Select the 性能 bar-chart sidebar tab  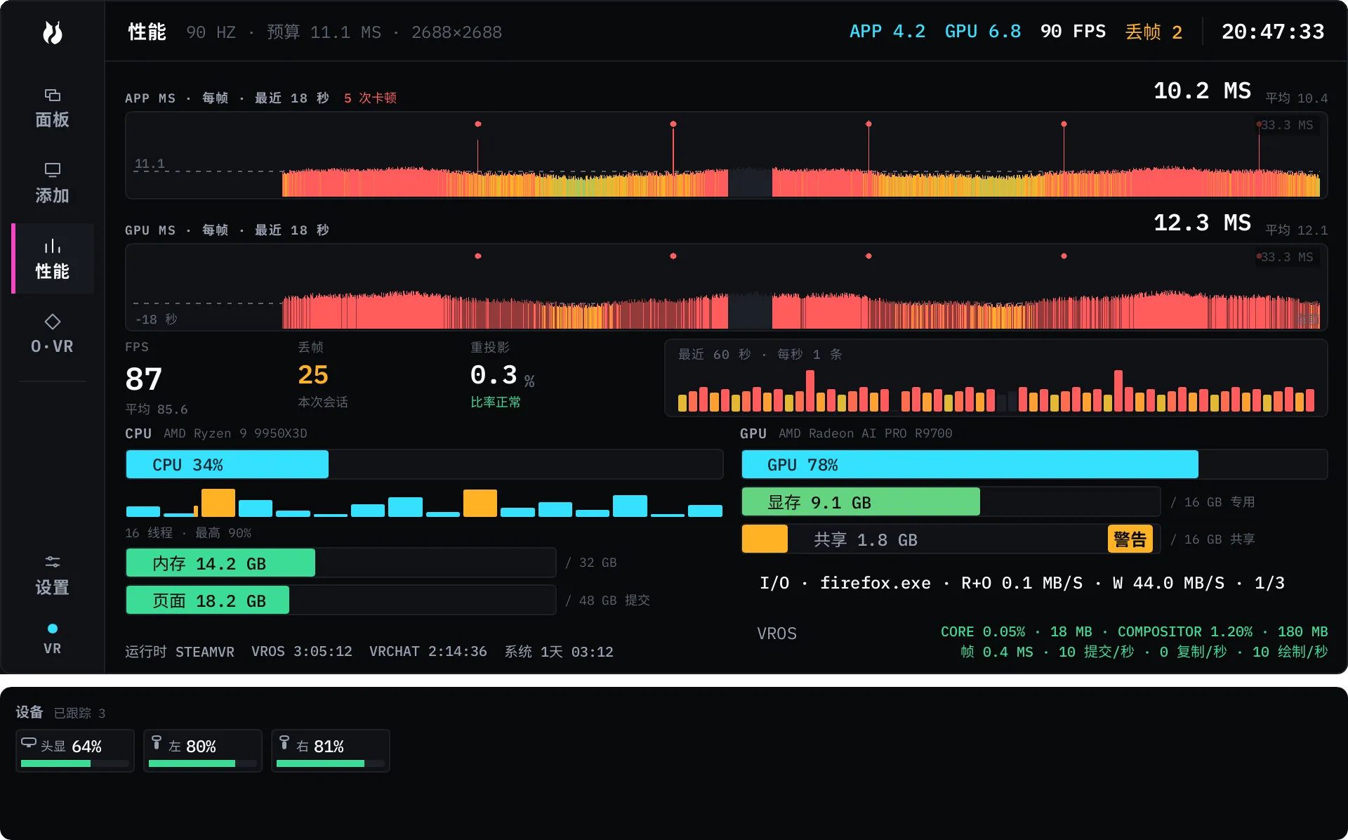[x=53, y=258]
